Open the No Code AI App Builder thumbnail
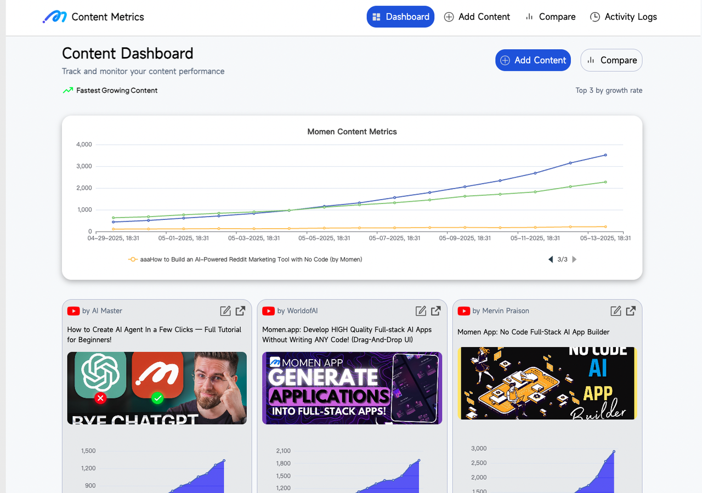This screenshot has height=493, width=702. click(547, 383)
